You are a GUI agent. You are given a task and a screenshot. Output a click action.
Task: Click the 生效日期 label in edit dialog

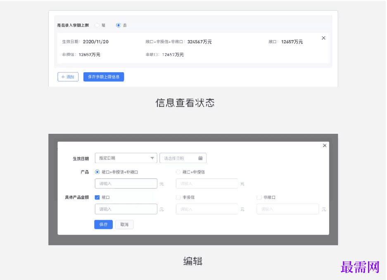[x=81, y=159]
